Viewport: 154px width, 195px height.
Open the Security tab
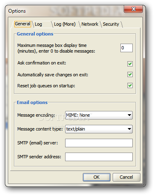click(111, 24)
